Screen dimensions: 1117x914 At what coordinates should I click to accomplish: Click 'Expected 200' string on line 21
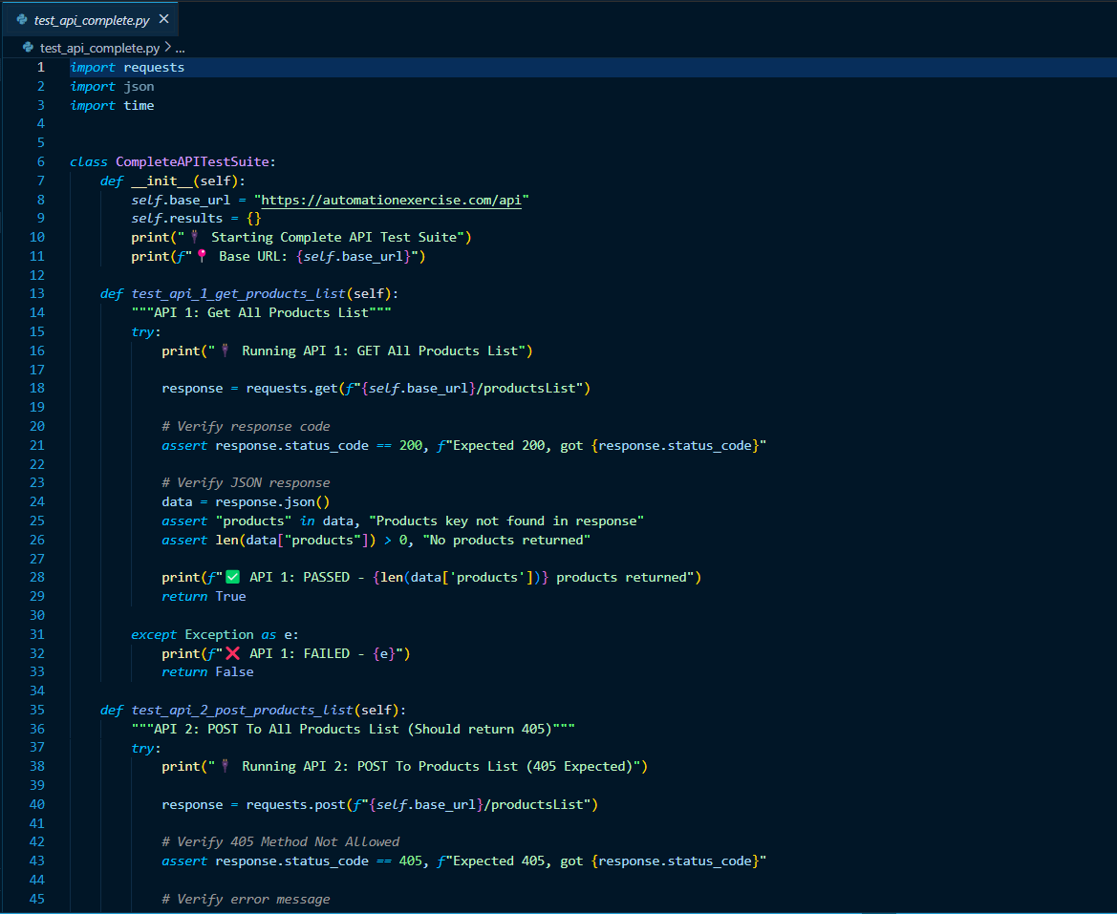click(x=499, y=446)
